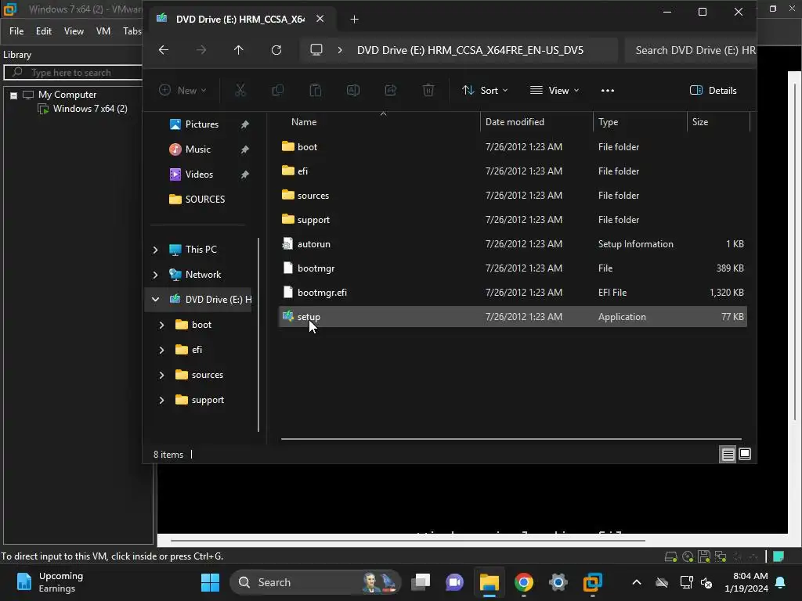Open Task View on taskbar
Screen dimensions: 802x601
(x=421, y=582)
